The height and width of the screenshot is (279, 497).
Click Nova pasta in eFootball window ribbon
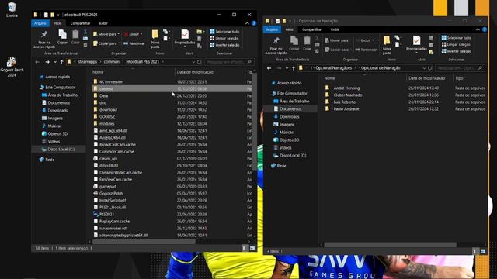point(155,40)
